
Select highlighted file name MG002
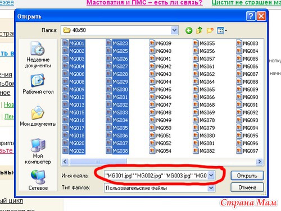coord(77,51)
